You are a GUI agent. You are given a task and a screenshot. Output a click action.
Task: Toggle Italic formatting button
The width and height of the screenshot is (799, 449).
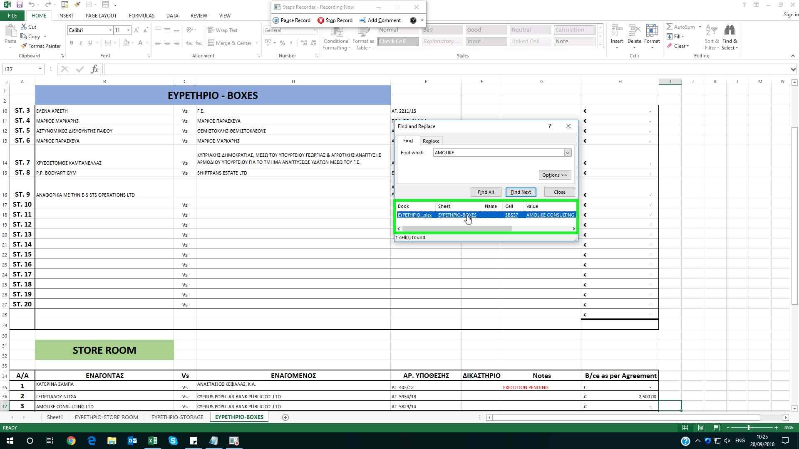(81, 43)
